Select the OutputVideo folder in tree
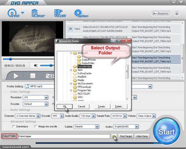The image size is (186, 149). pyautogui.click(x=88, y=63)
